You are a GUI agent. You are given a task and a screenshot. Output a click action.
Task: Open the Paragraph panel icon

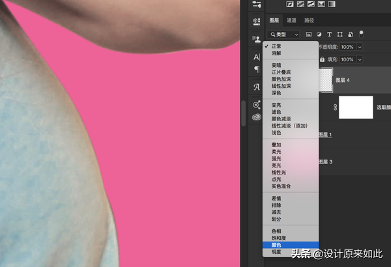pyautogui.click(x=256, y=70)
